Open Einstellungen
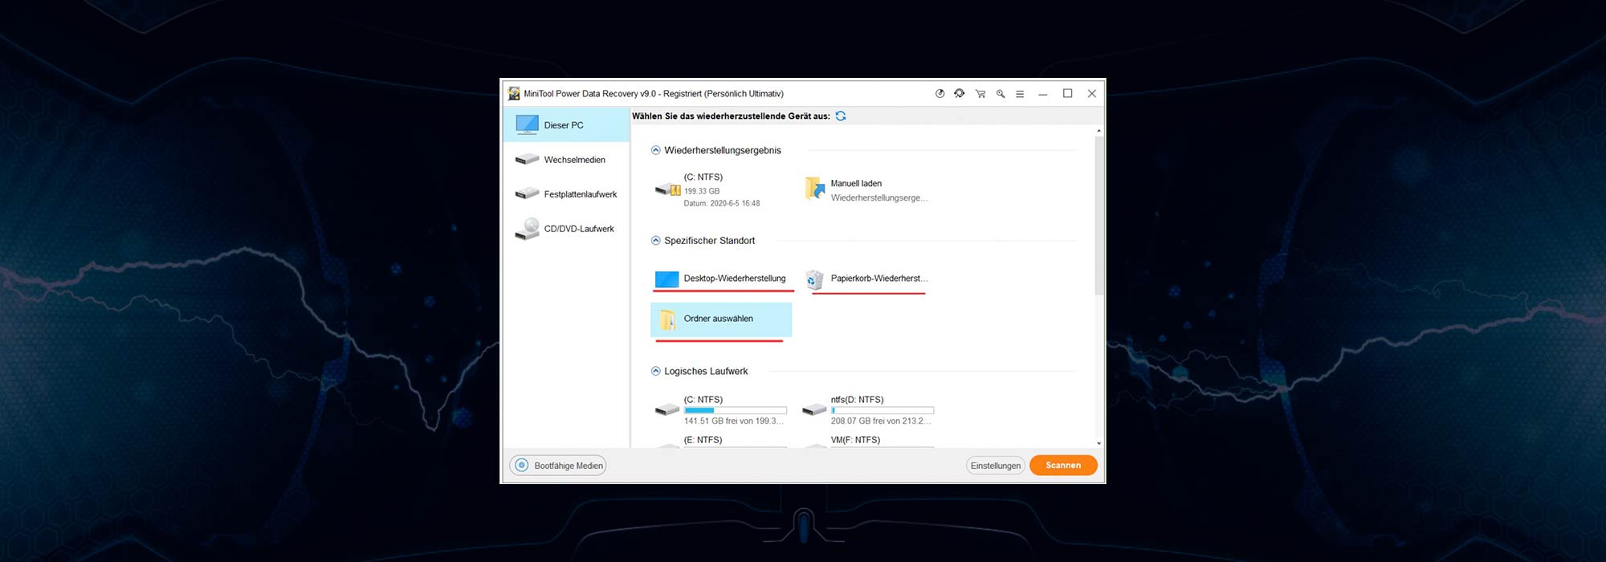This screenshot has width=1606, height=562. [996, 466]
